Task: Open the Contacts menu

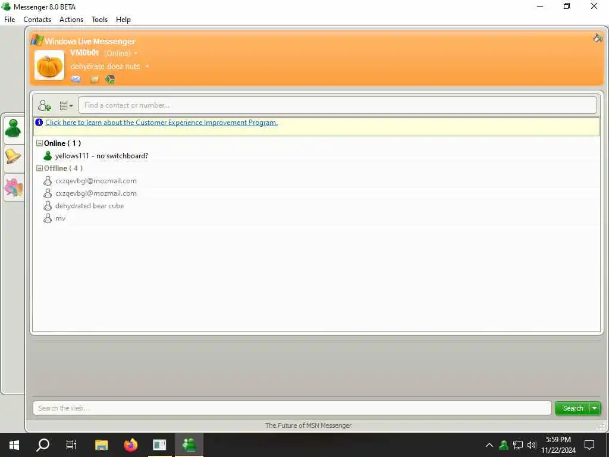Action: [37, 20]
